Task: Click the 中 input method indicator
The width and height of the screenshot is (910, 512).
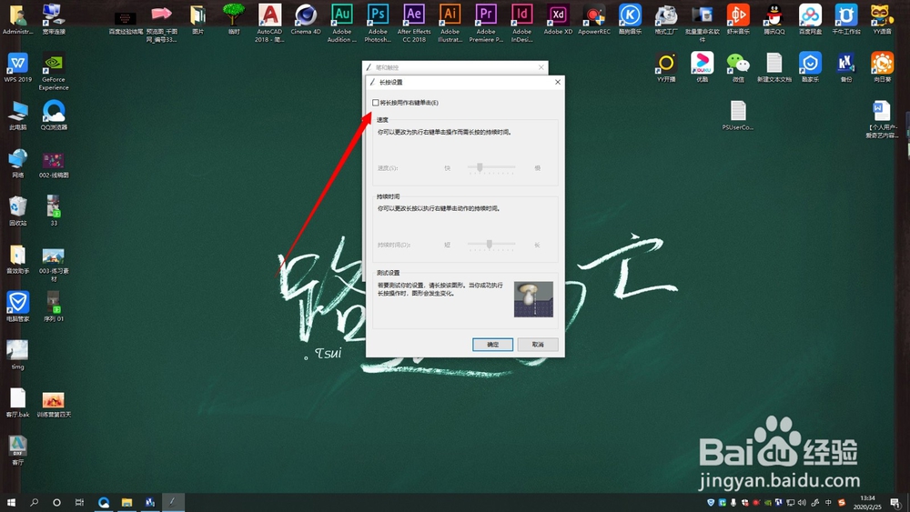Action: click(828, 502)
